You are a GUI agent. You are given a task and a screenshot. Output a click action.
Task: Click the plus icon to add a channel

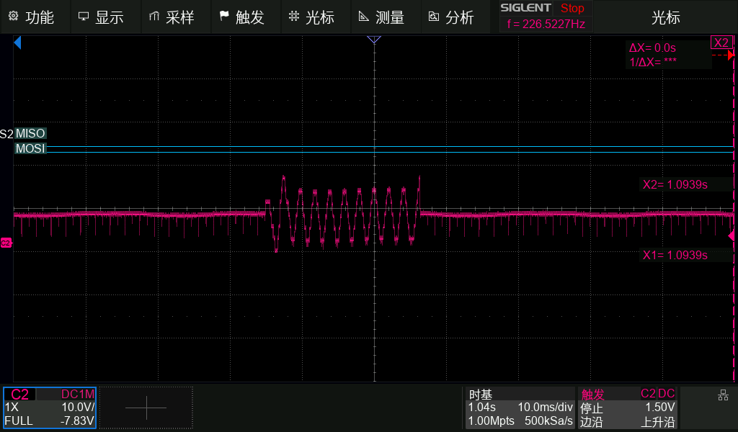point(146,408)
